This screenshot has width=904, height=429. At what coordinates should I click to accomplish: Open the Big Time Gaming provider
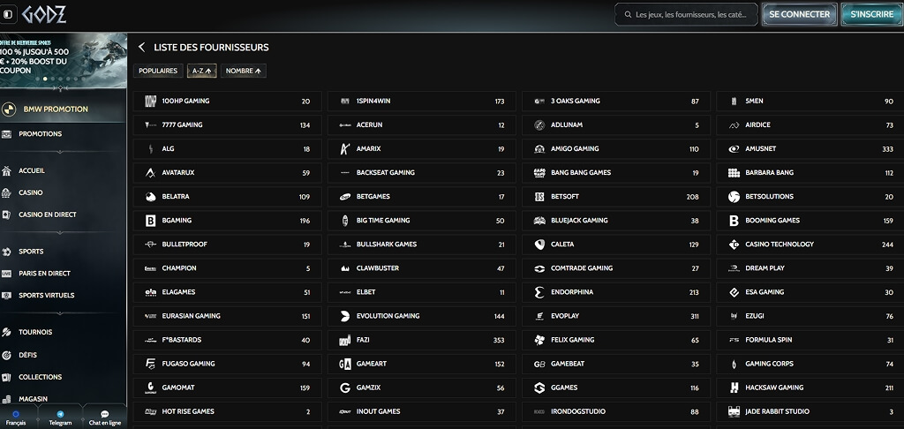point(422,221)
